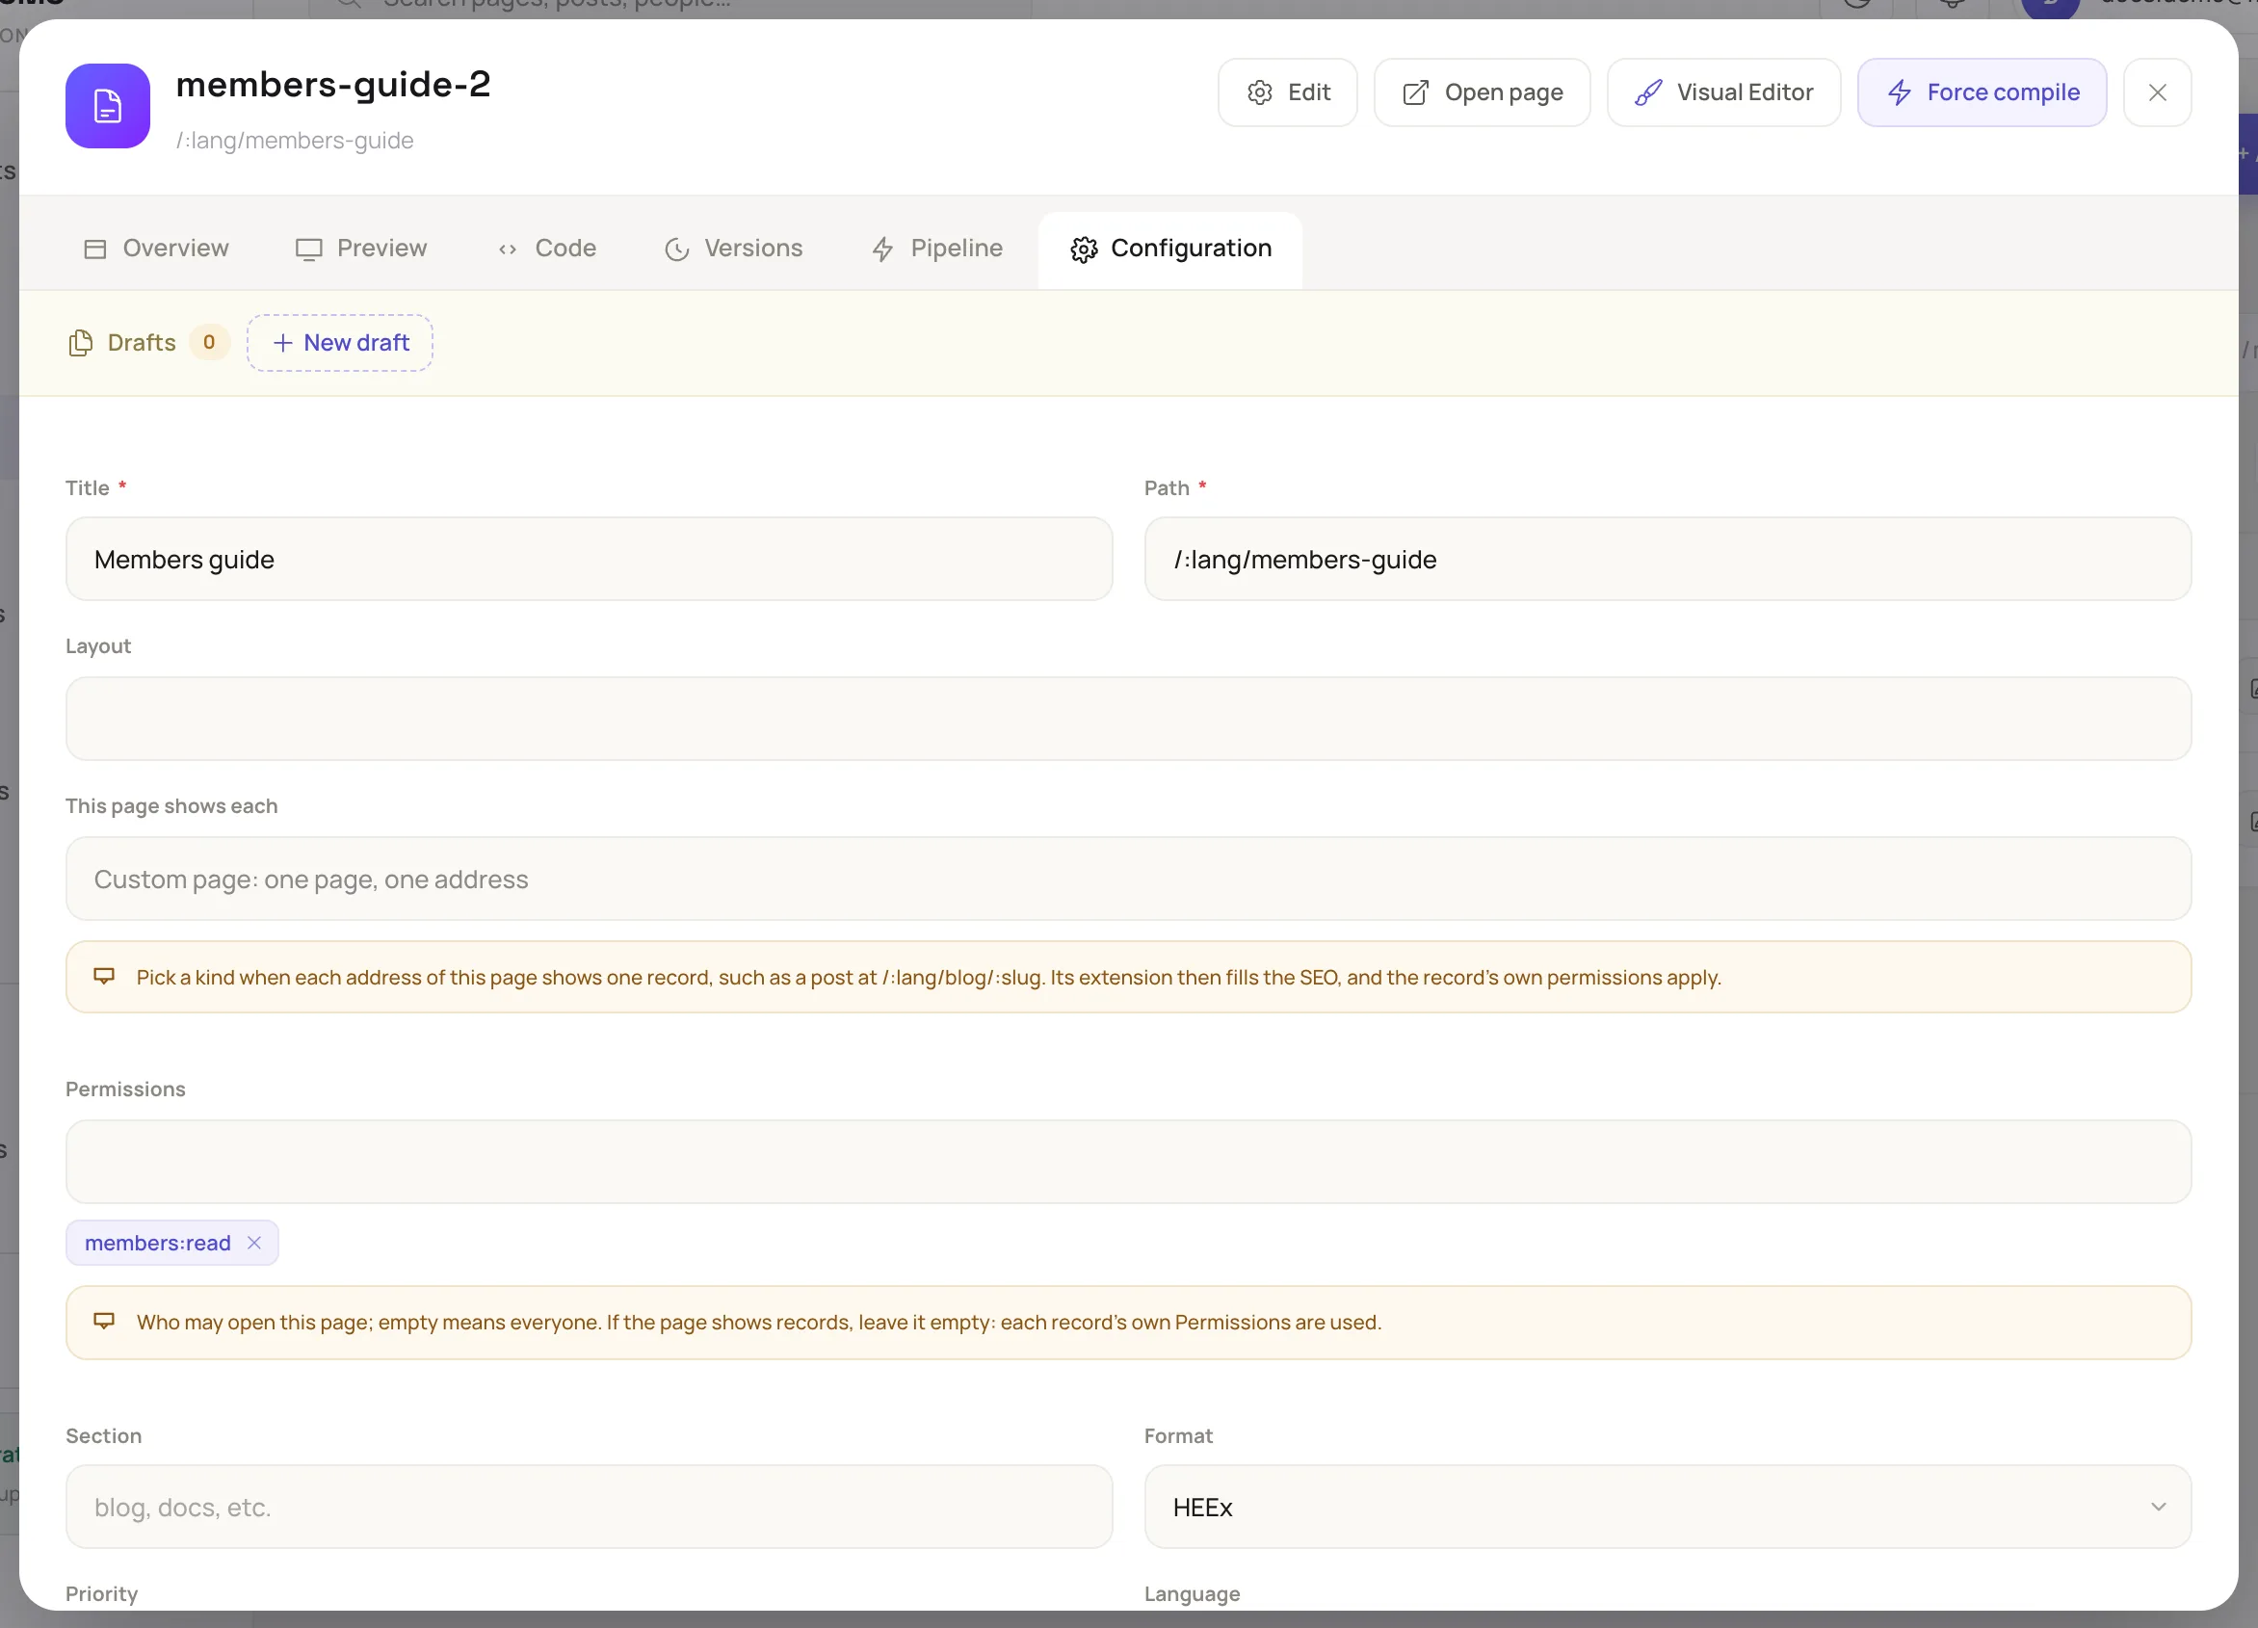This screenshot has height=1628, width=2258.
Task: Switch to the Preview tab
Action: point(361,248)
